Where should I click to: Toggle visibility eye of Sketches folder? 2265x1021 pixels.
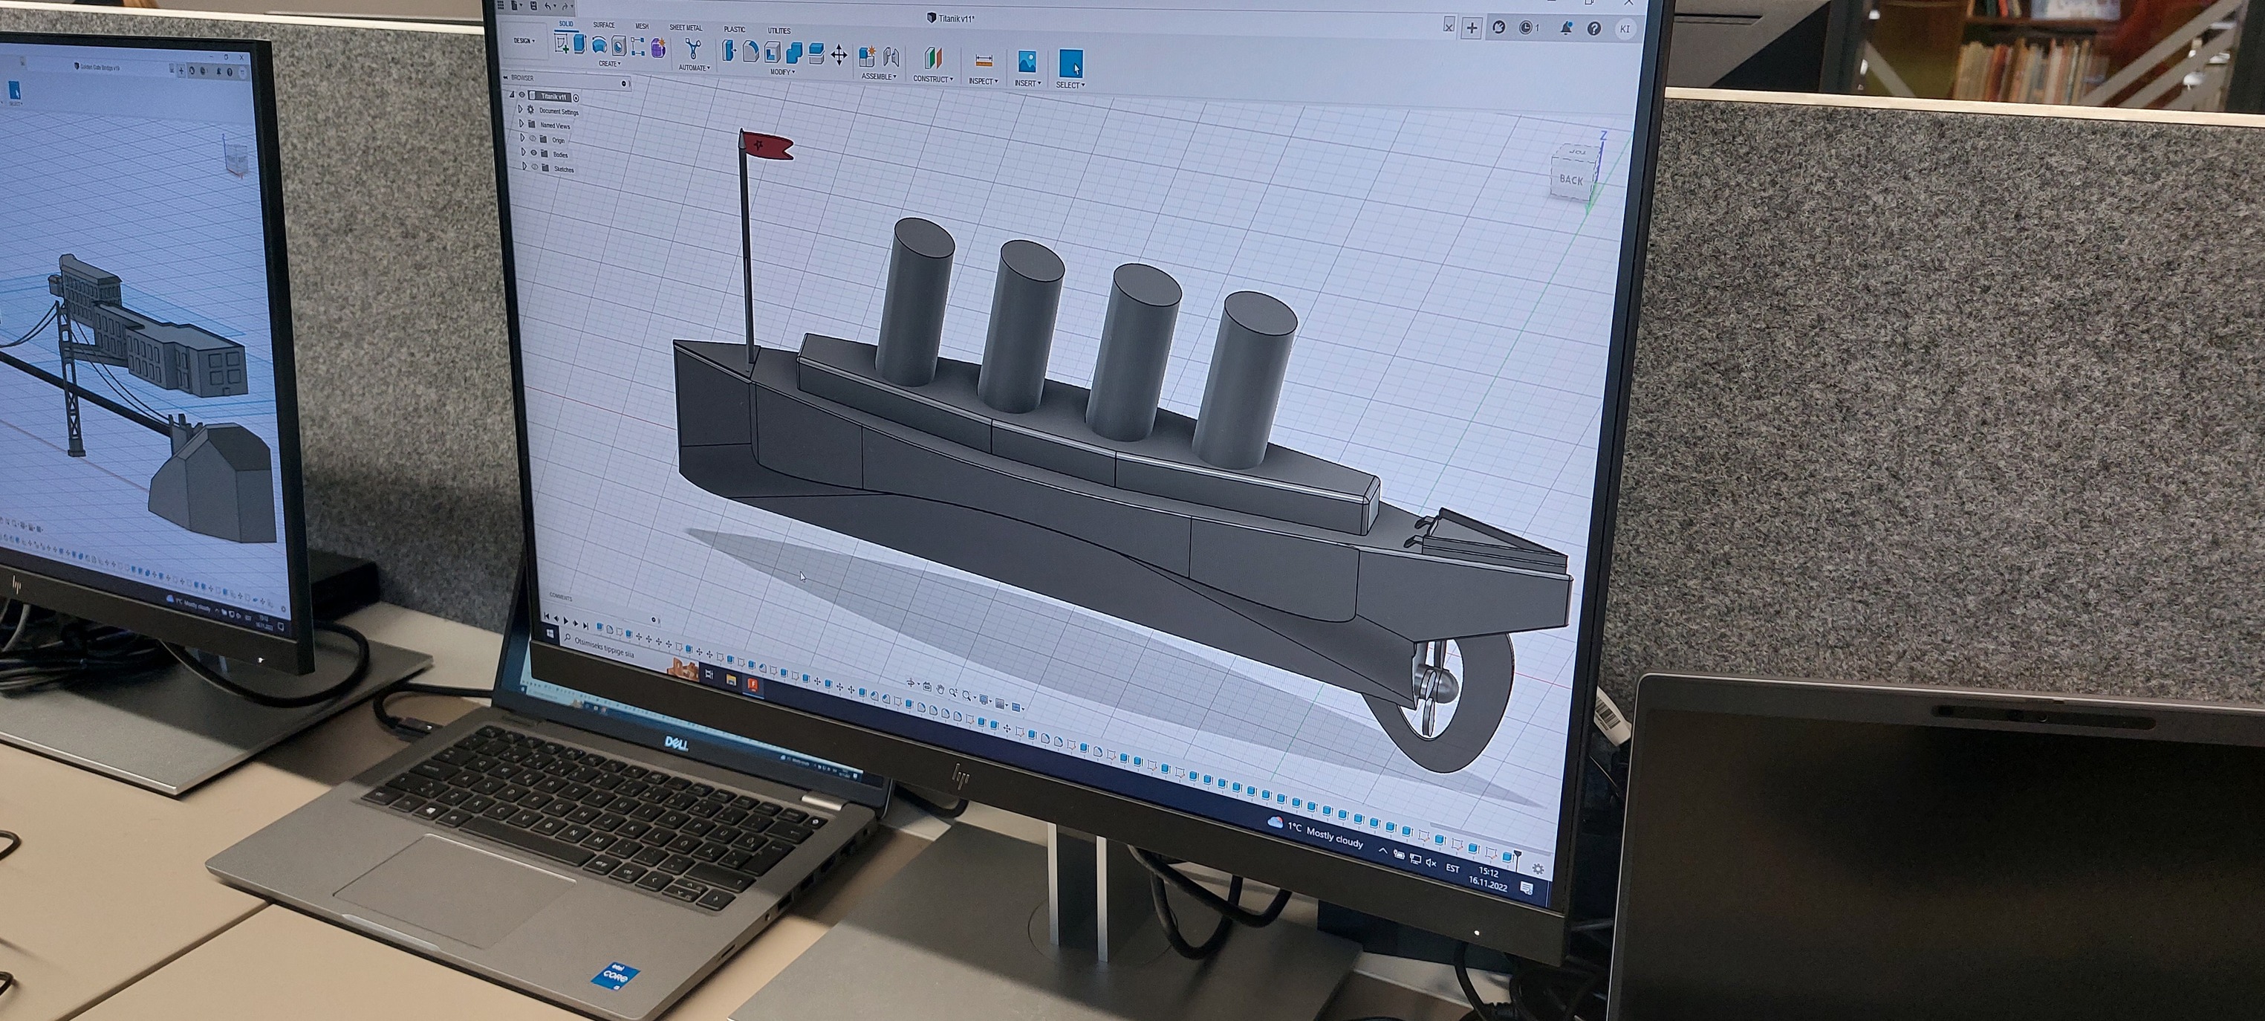[x=536, y=167]
